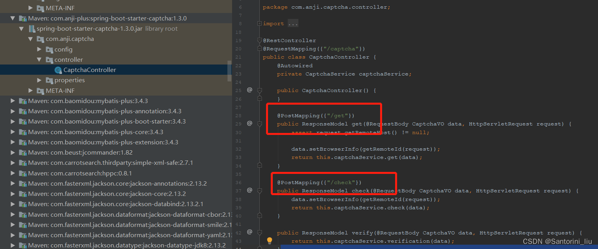The width and height of the screenshot is (598, 249).
Task: Click the Maven library icon for mybatis-plus:3.4.3
Action: coord(22,101)
